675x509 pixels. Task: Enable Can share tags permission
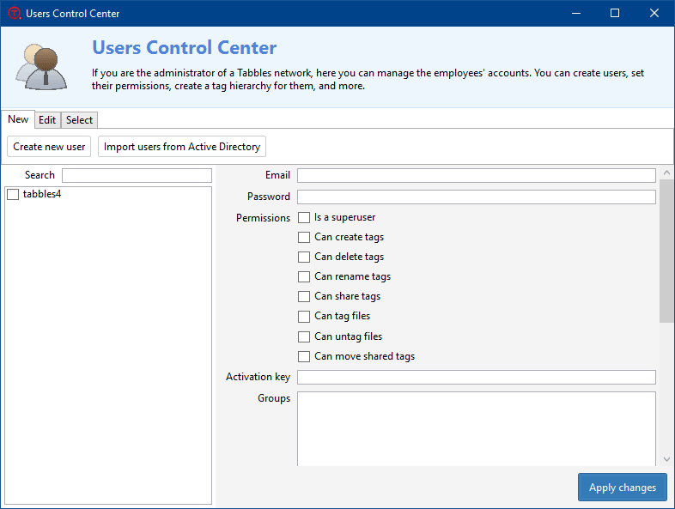click(x=304, y=297)
